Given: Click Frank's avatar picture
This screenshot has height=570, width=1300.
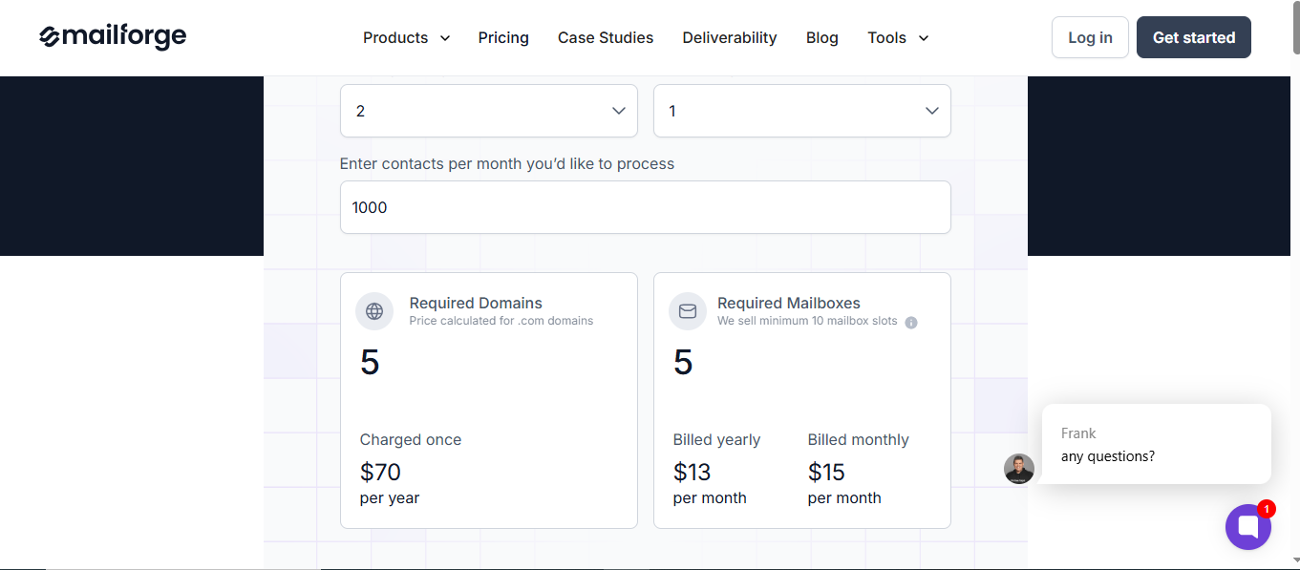Looking at the screenshot, I should (1019, 469).
